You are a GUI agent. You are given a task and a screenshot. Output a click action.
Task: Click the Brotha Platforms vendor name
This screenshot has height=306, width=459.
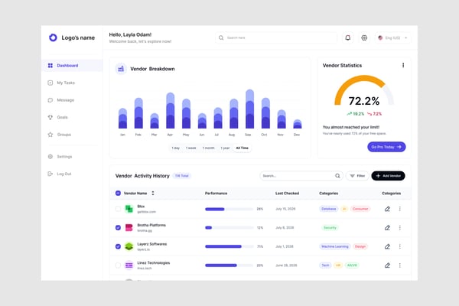pos(151,225)
